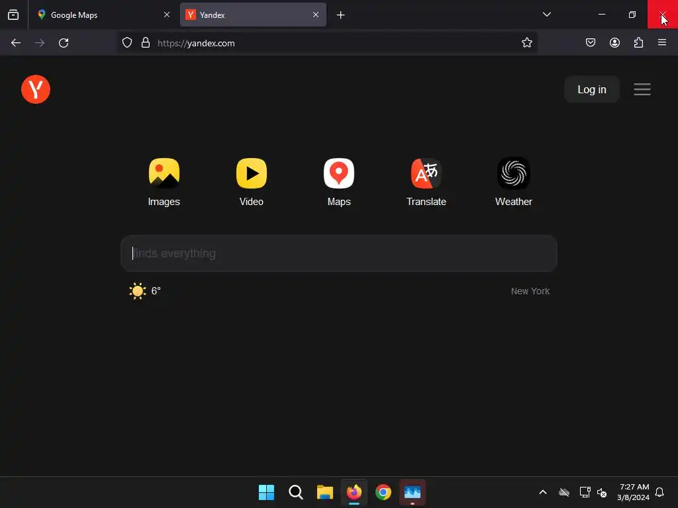Reload the current page

point(64,43)
